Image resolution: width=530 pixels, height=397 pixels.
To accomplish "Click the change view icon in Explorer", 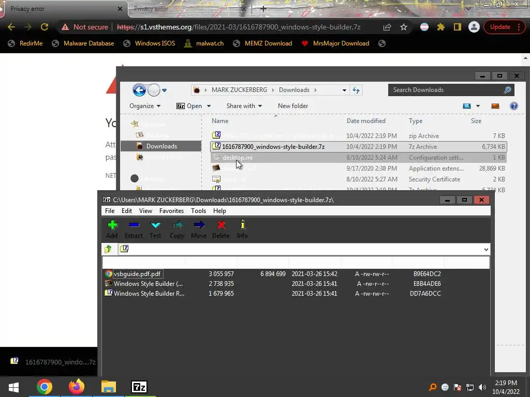I will (x=467, y=106).
